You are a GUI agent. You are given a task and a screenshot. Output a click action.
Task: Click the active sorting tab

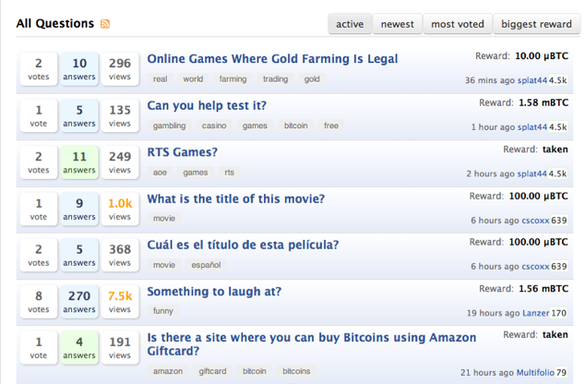(350, 24)
